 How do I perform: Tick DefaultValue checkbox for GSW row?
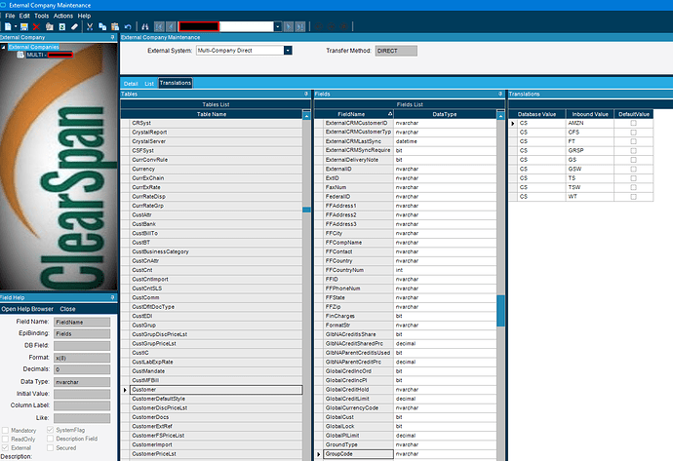pos(633,169)
